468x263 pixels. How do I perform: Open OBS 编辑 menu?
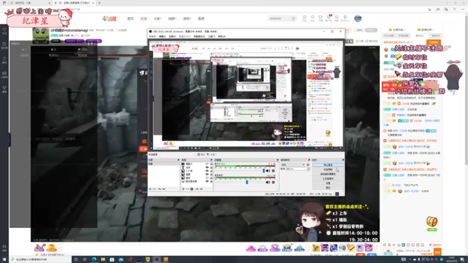(x=162, y=36)
